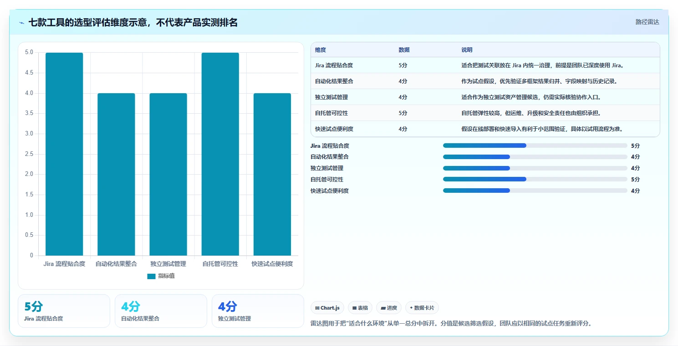Screen dimensions: 678x346
Task: Select the Jira 流程贴合度 table cell
Action: (334, 65)
